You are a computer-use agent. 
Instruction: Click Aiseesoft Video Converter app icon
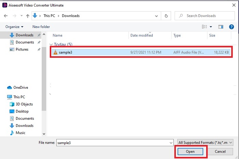pos(5,5)
